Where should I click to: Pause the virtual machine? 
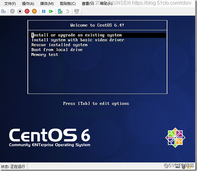pyautogui.click(x=44, y=11)
